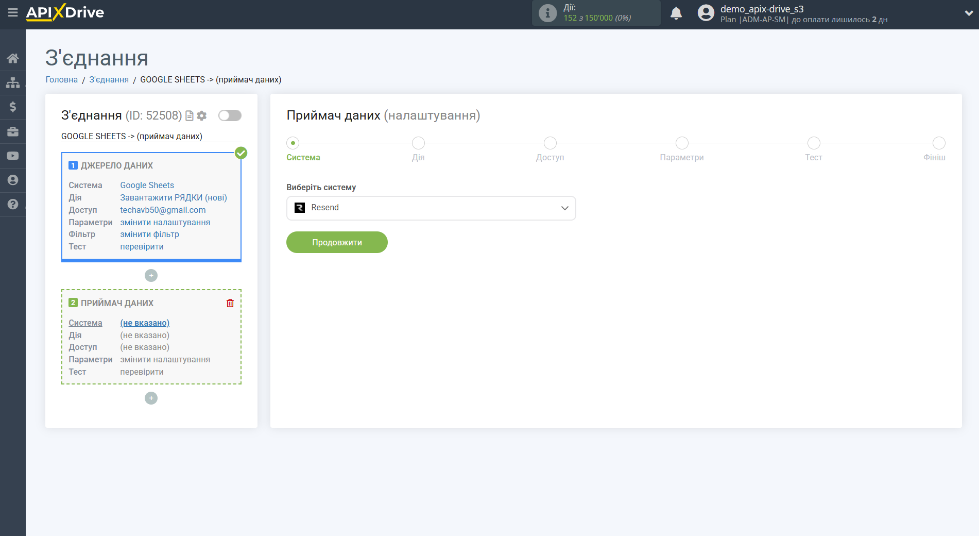This screenshot has height=536, width=979.
Task: Go to the Дія step in the wizard
Action: (x=418, y=143)
